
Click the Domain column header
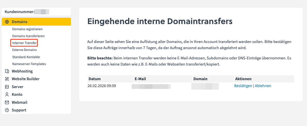point(200,79)
